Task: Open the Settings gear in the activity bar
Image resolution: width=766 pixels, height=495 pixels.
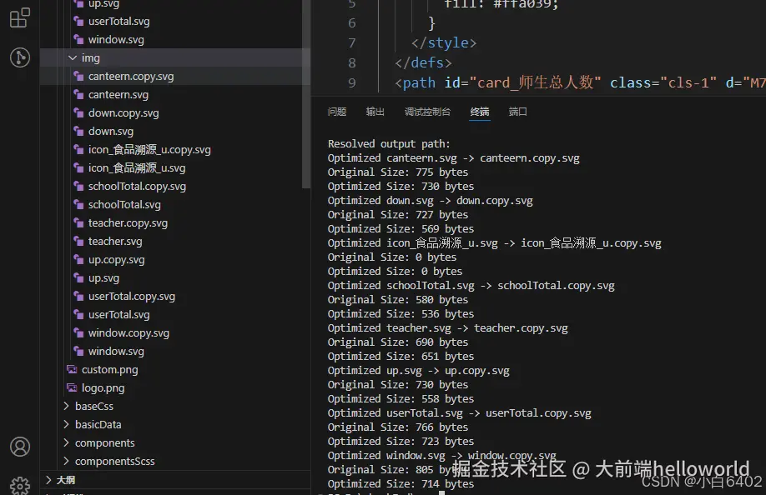Action: 20,483
